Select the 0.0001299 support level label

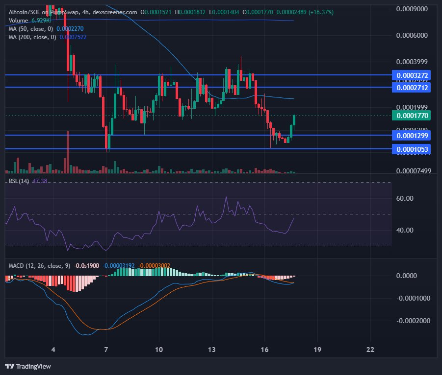[411, 136]
